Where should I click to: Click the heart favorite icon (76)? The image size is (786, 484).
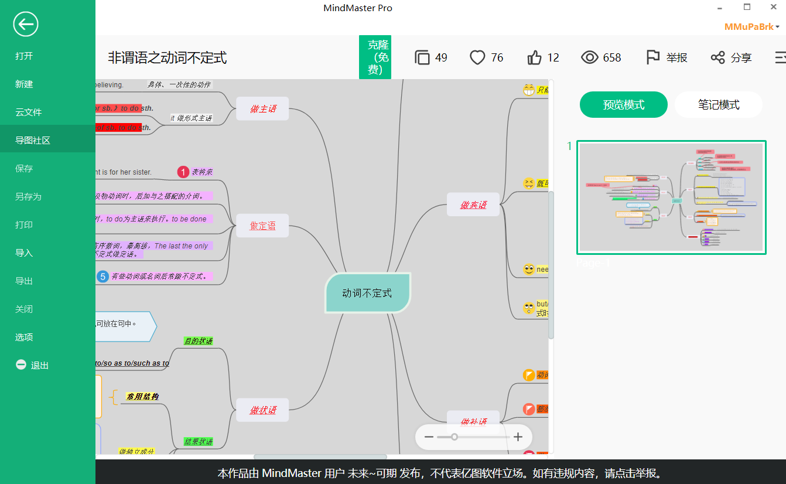coord(478,57)
